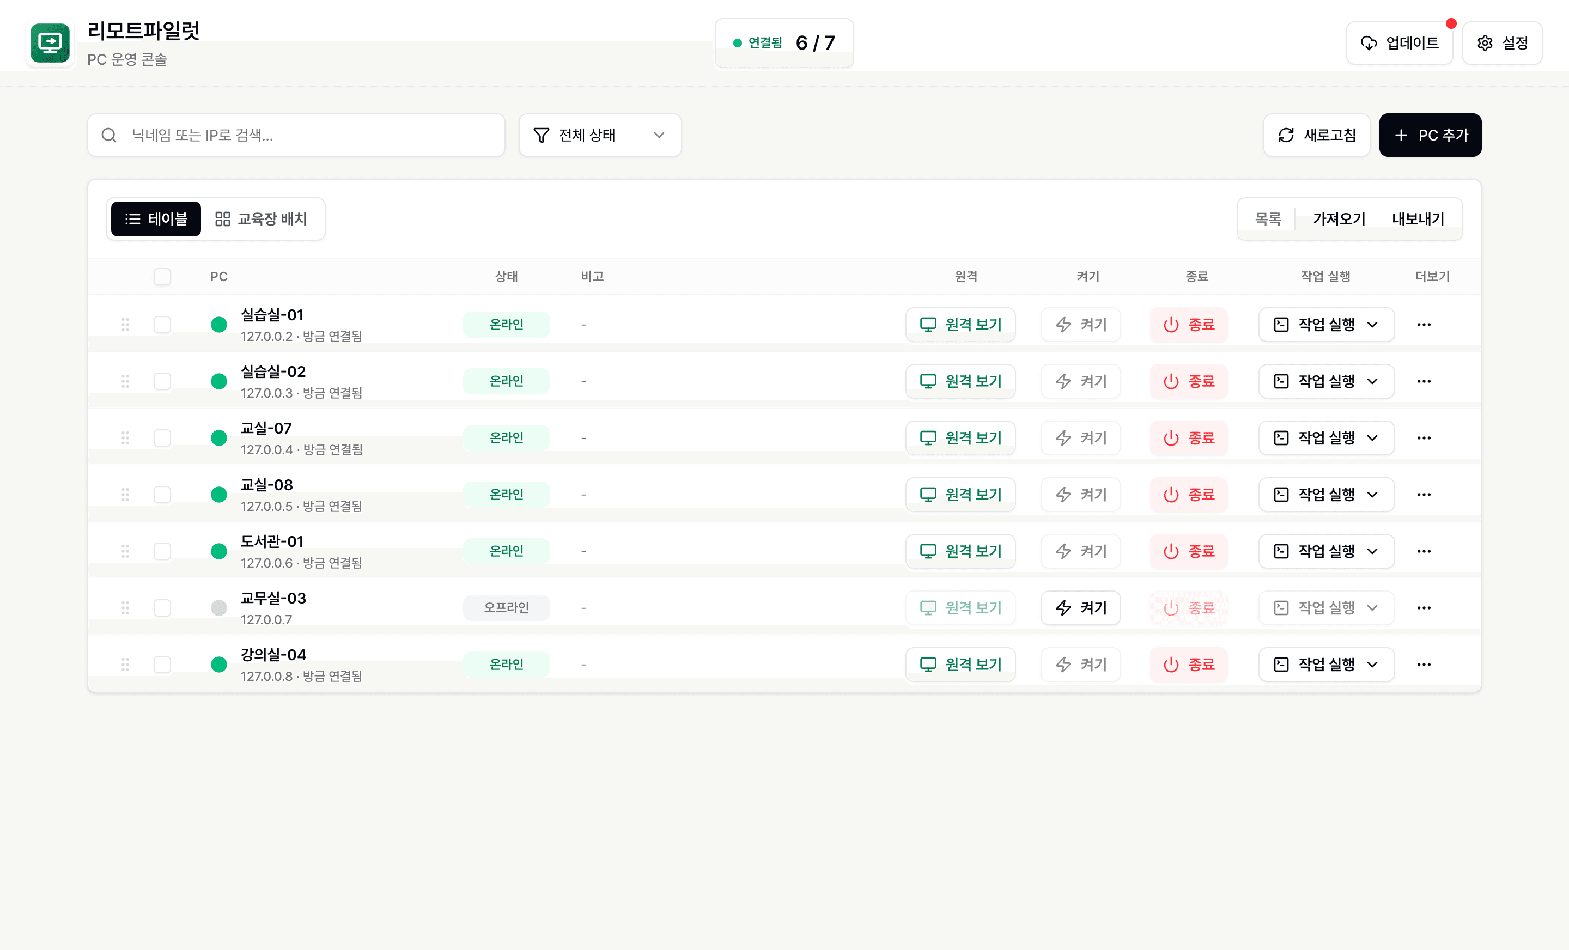Click the 리모트파일럿 app logo icon
The height and width of the screenshot is (950, 1569).
click(x=50, y=43)
